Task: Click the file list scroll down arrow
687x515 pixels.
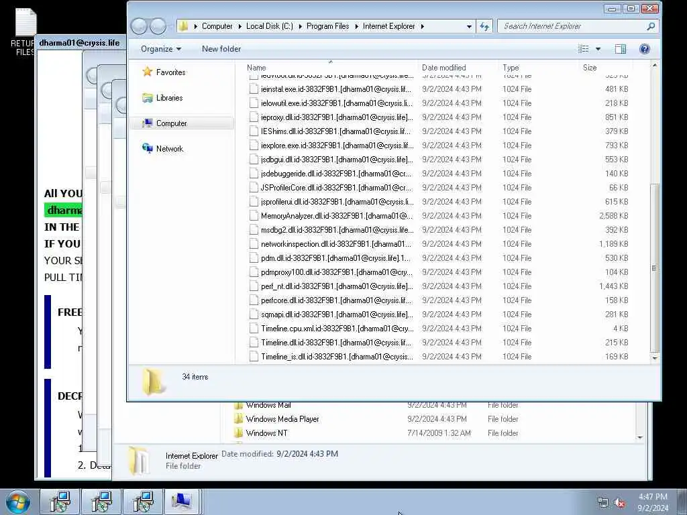Action: 655,358
